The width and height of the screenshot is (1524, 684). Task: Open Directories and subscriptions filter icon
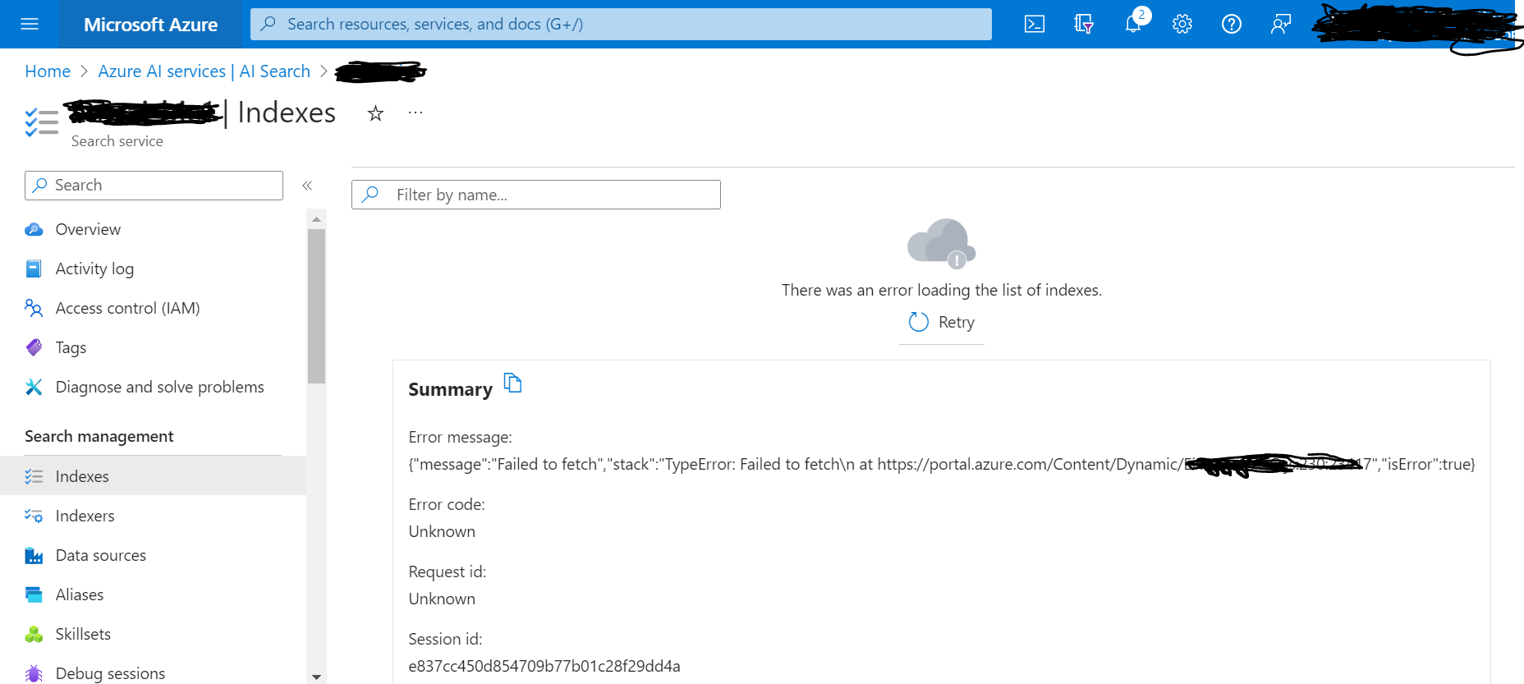tap(1084, 24)
